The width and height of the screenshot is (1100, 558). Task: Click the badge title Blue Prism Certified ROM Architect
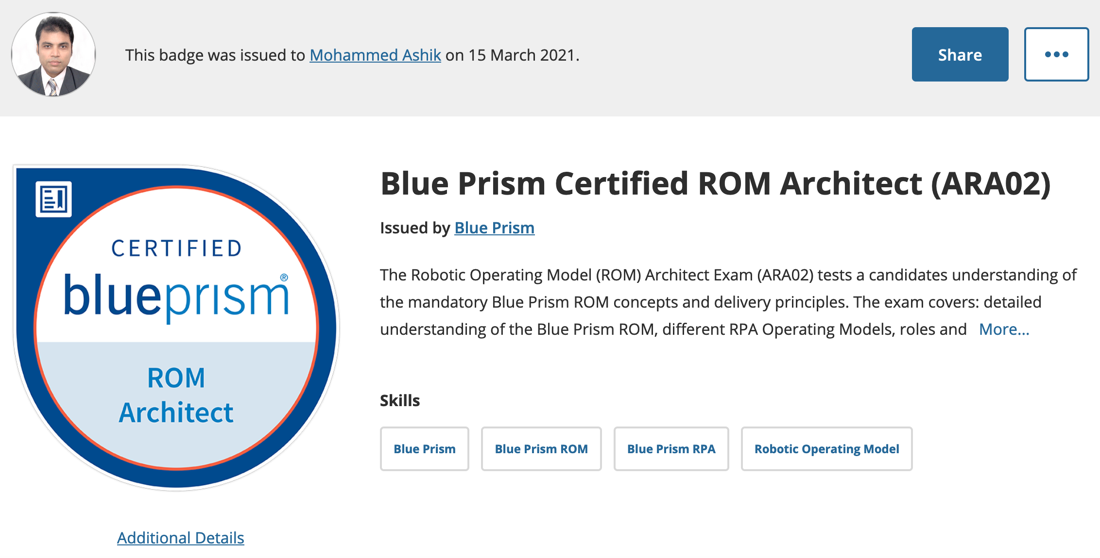(715, 183)
